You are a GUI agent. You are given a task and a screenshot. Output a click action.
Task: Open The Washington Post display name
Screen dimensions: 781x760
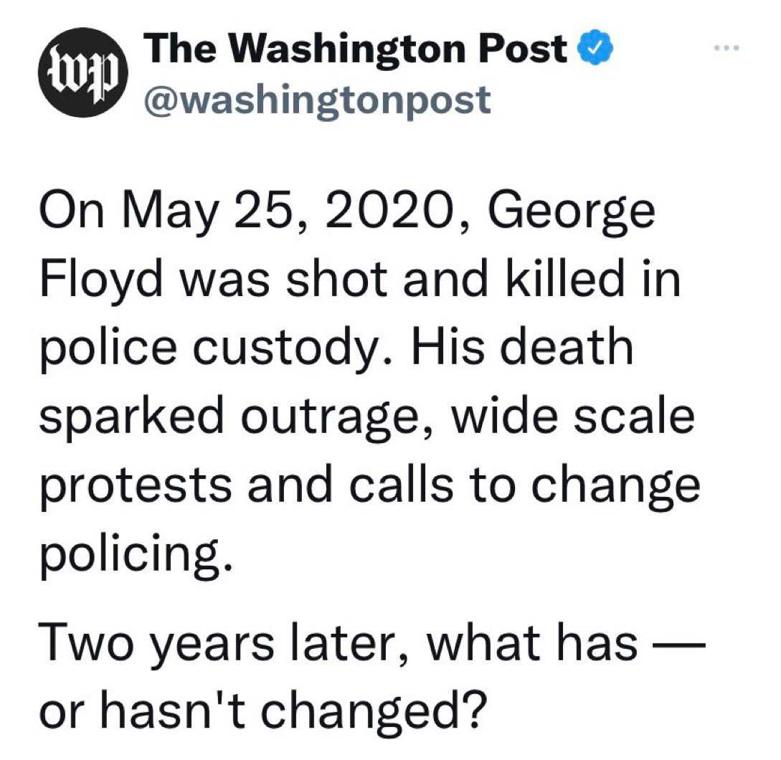click(x=356, y=49)
